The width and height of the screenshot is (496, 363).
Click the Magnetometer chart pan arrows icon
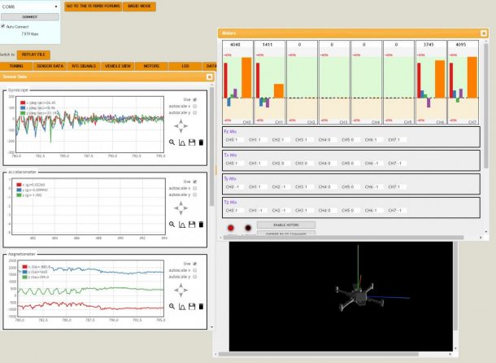(181, 290)
